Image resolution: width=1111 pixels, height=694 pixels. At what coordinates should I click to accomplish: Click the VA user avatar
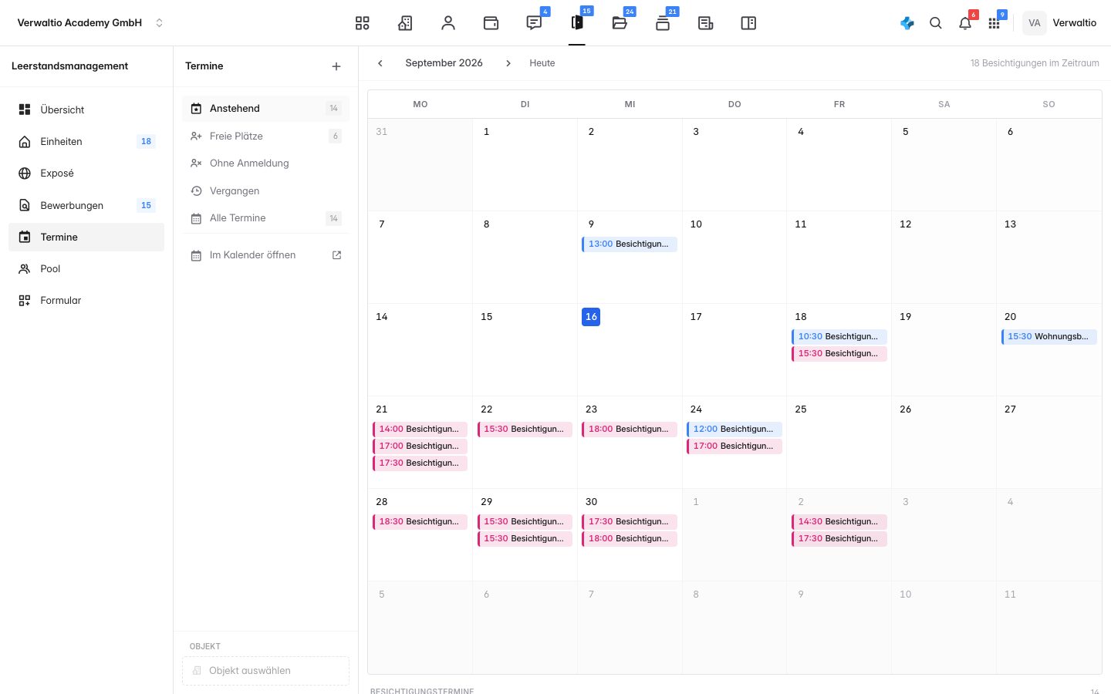click(x=1035, y=23)
